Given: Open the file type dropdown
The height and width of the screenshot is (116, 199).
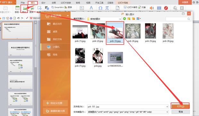Looking at the screenshot, I should (167, 112).
